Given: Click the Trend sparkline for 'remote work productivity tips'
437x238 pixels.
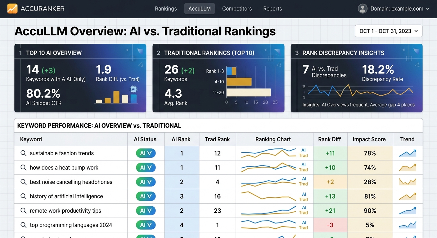Looking at the screenshot, I should tap(408, 210).
